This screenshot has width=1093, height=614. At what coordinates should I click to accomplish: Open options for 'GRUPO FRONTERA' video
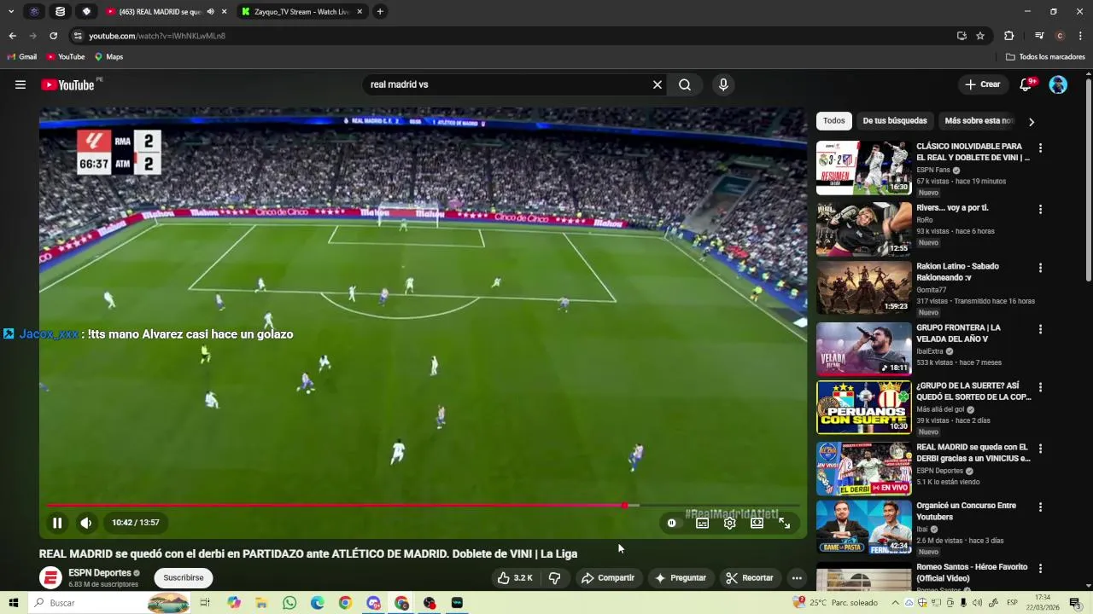tap(1040, 329)
